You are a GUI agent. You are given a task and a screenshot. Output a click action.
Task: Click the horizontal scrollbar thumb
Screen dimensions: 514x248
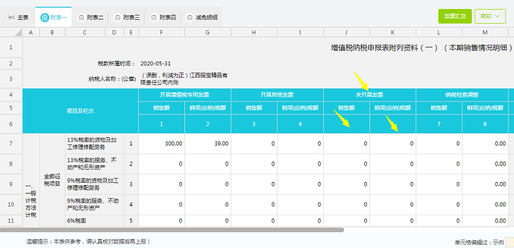coord(172,230)
